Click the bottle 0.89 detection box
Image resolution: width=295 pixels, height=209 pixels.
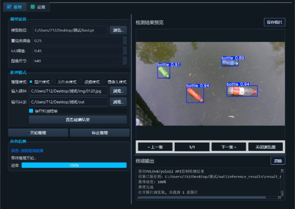tap(230, 63)
